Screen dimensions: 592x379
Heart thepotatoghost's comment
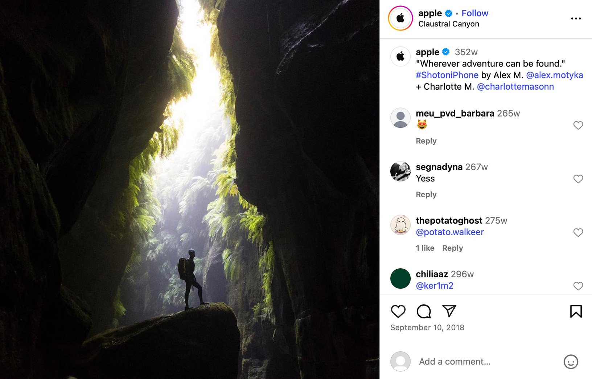coord(578,232)
